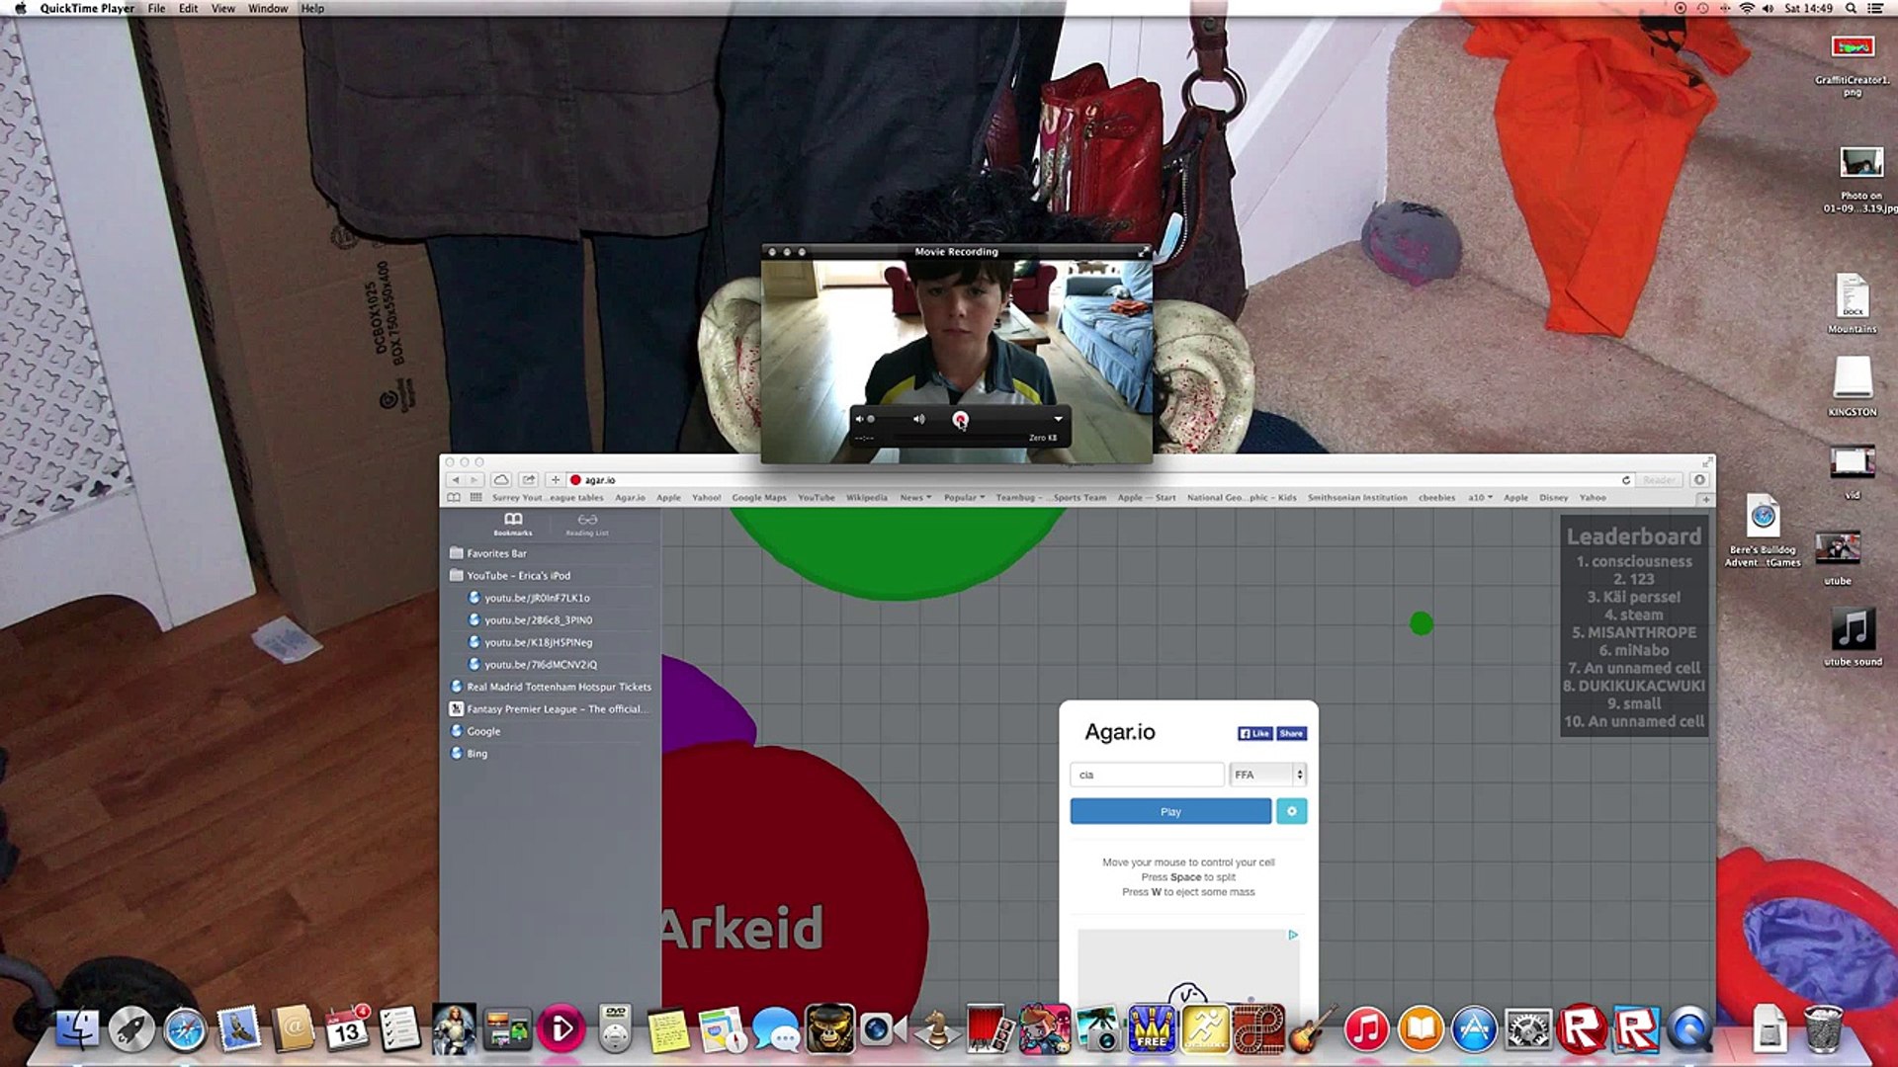This screenshot has width=1898, height=1067.
Task: Open the Help menu
Action: [x=312, y=8]
